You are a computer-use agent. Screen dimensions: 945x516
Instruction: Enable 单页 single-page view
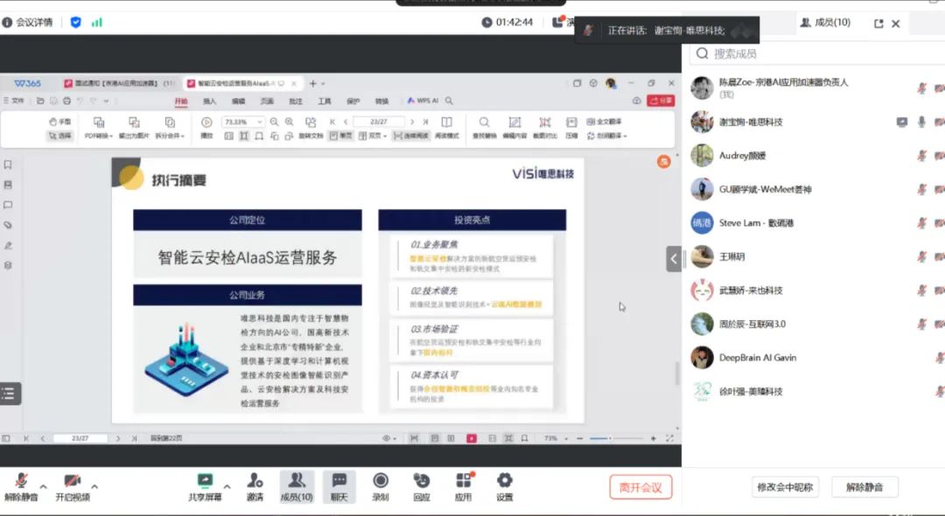click(341, 136)
